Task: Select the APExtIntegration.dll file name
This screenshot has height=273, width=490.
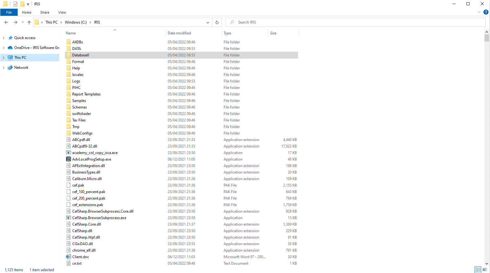Action: 88,165
